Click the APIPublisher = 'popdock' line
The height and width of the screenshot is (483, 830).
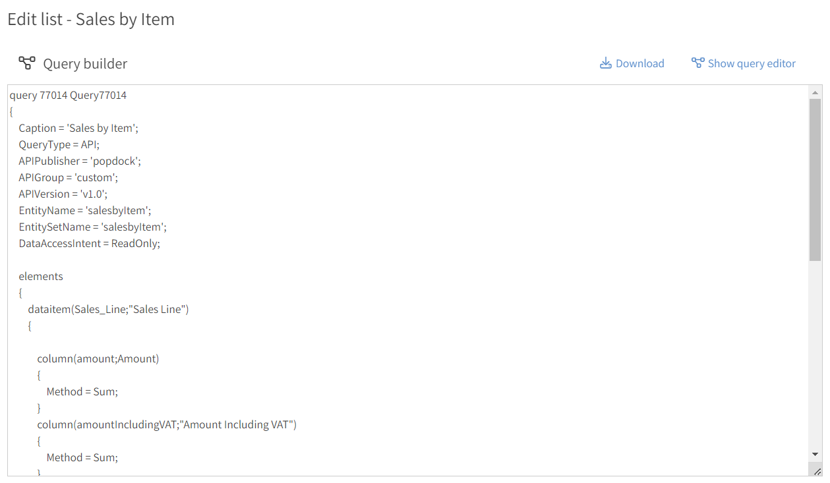(x=80, y=161)
